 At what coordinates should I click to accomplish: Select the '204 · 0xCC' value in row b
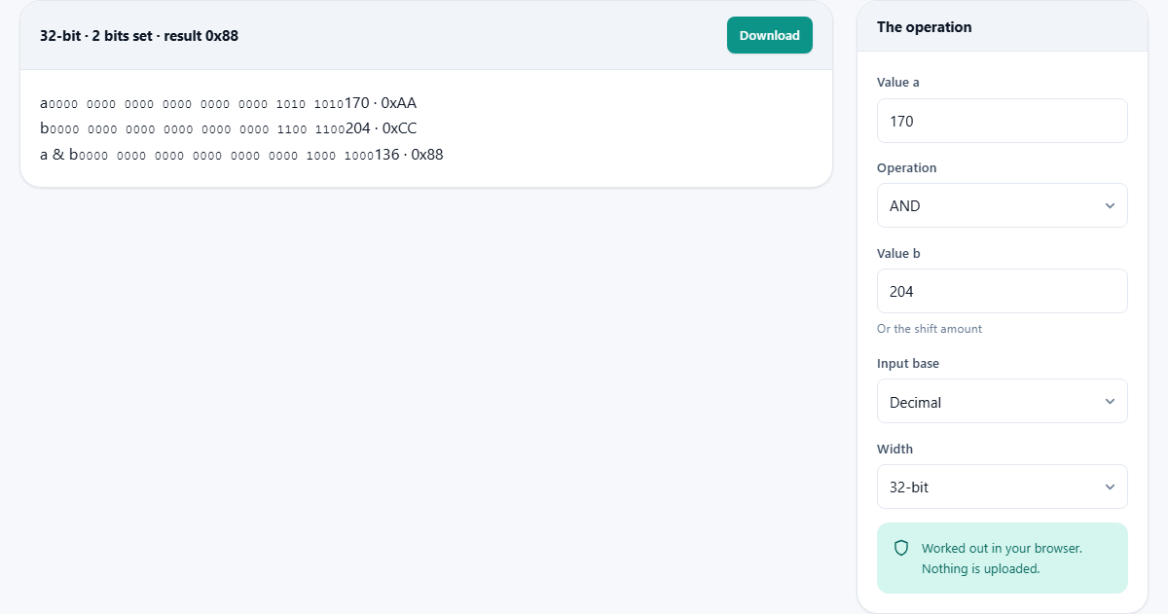tap(382, 128)
